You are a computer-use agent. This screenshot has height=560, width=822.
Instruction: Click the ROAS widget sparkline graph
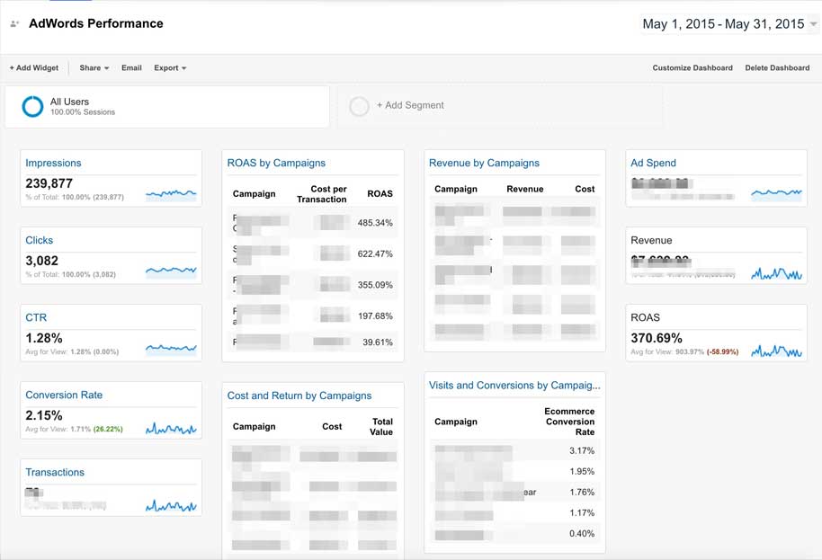(x=776, y=351)
